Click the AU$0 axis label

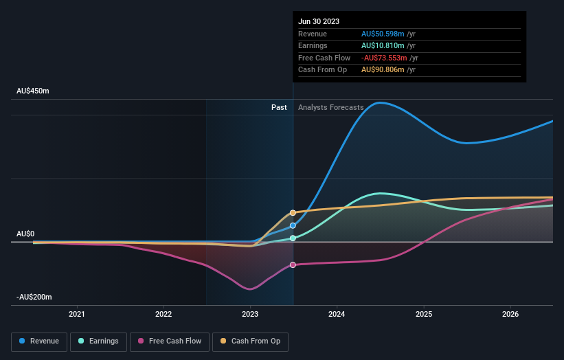(x=25, y=234)
